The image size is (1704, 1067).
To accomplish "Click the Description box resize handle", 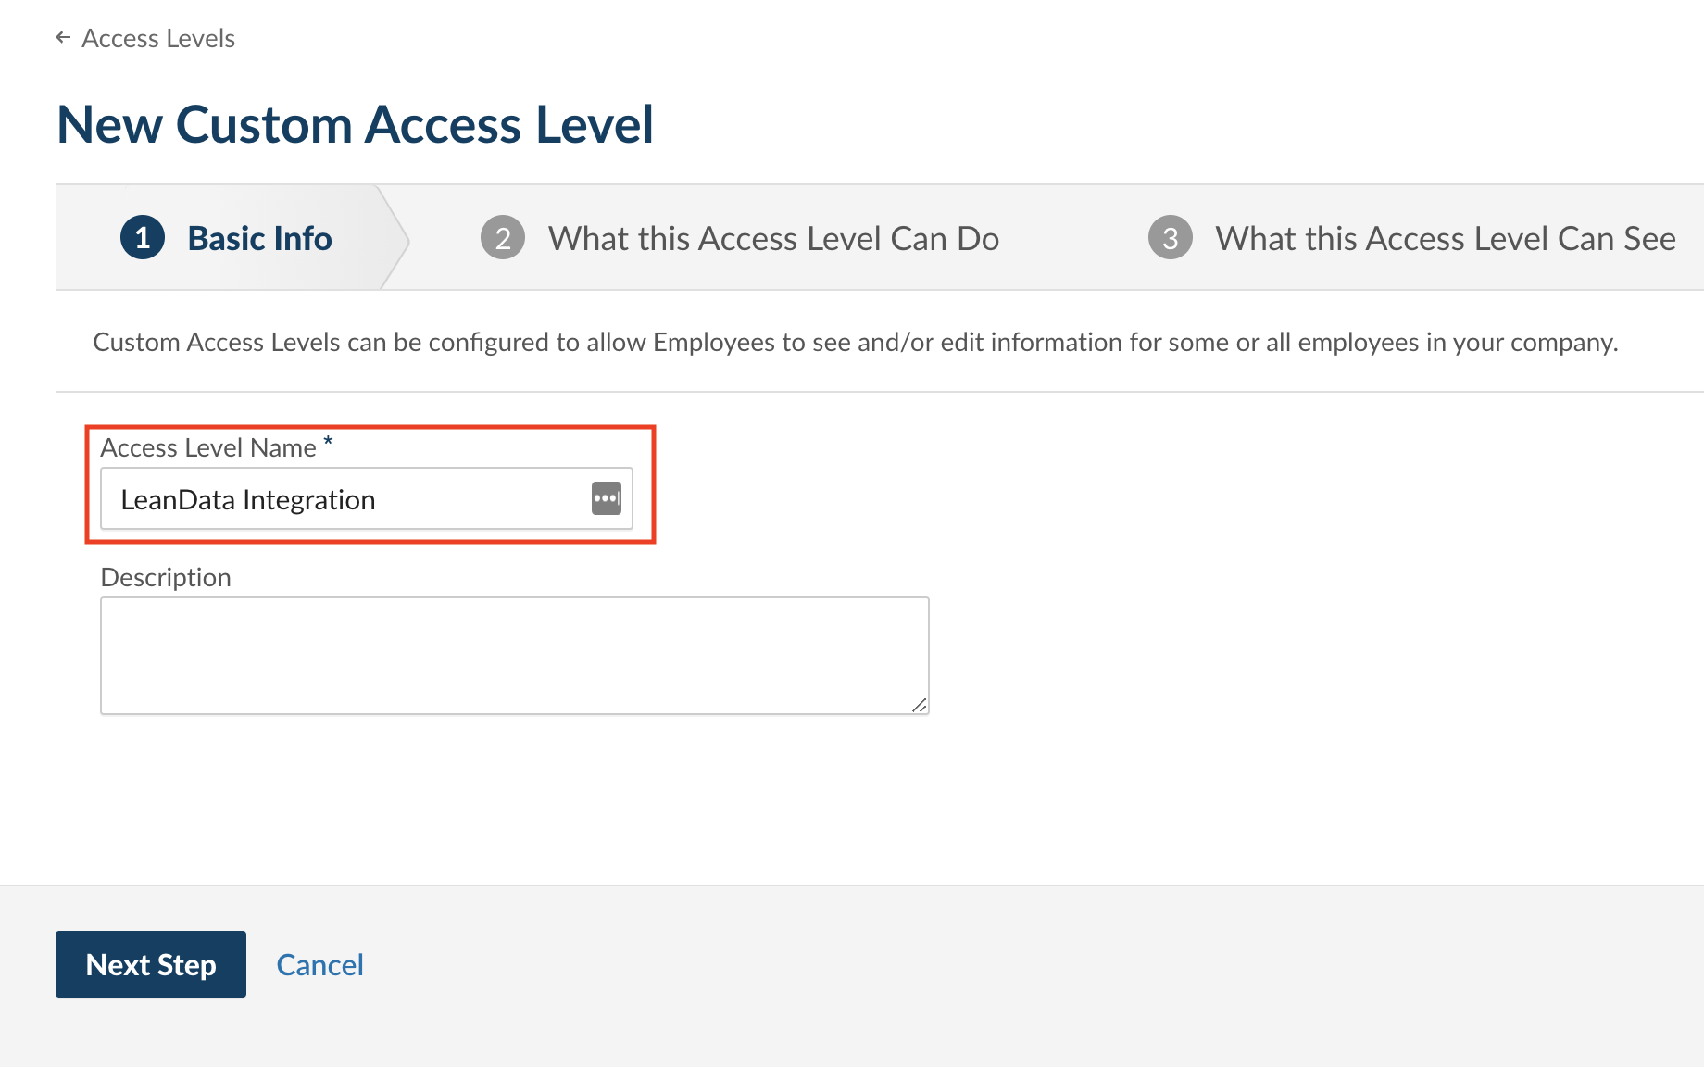I will [x=919, y=705].
